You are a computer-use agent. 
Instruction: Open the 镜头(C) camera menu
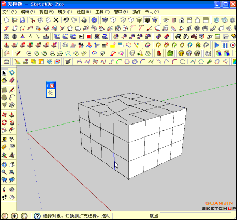pos(65,12)
